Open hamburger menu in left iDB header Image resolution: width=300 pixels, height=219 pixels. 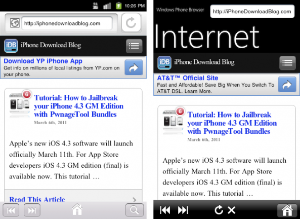coord(134,46)
